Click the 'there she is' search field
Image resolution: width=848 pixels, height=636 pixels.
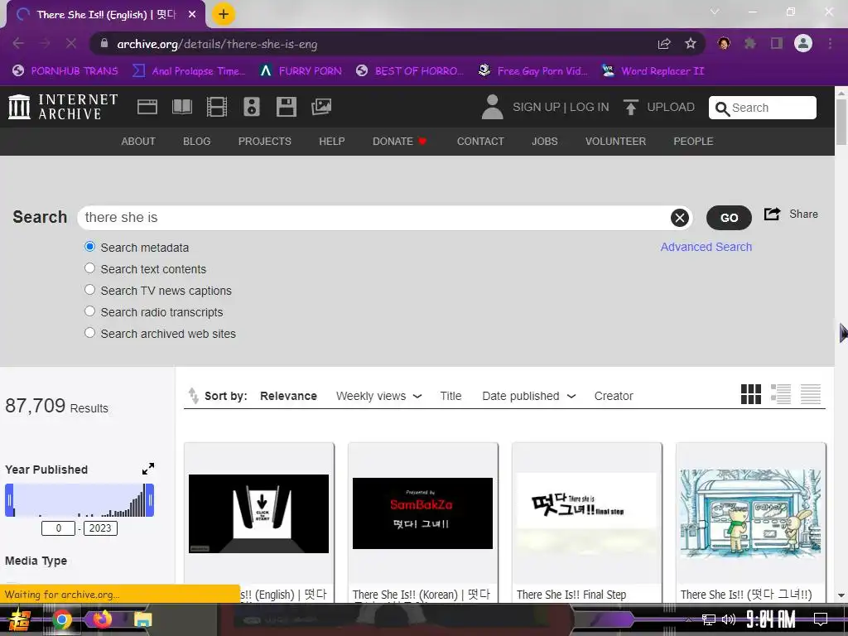[x=385, y=218]
